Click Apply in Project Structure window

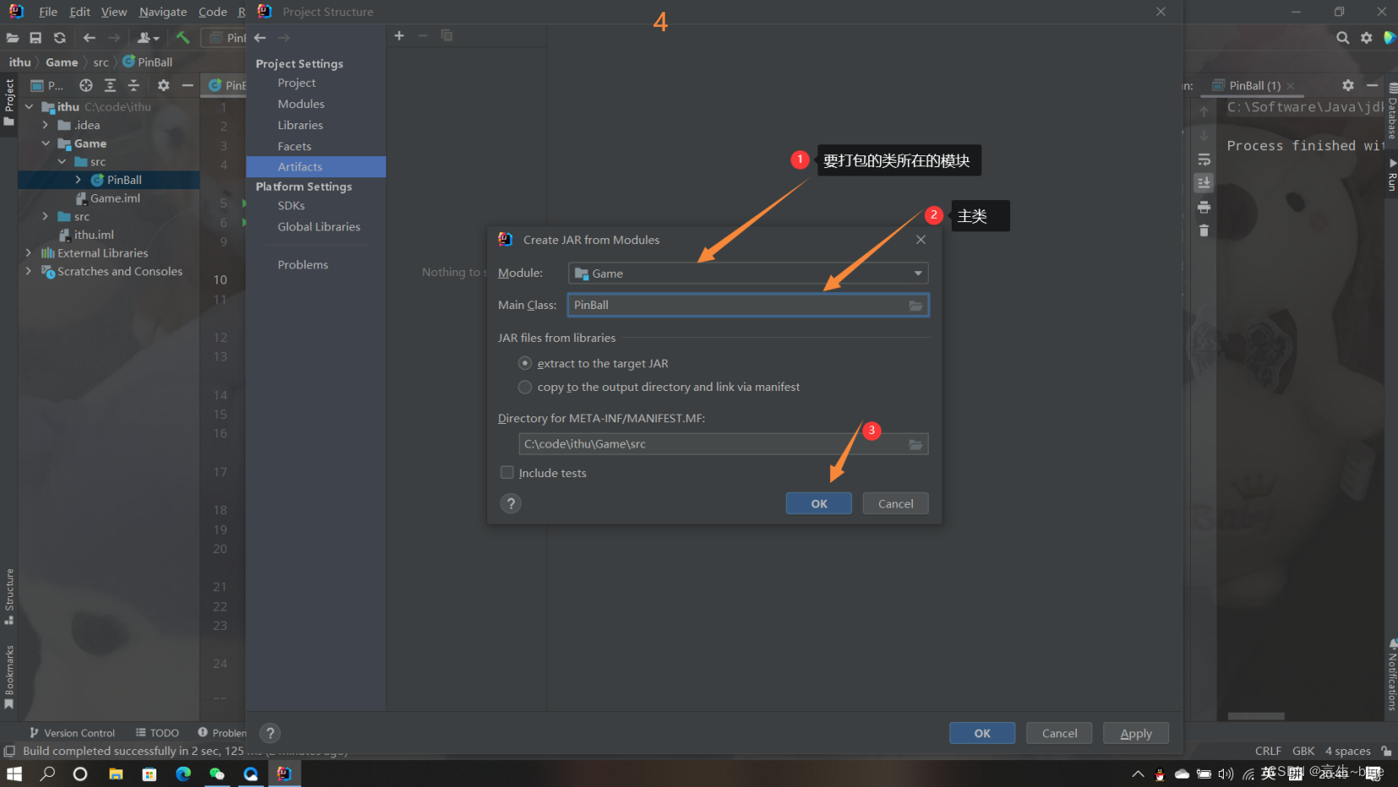coord(1136,734)
